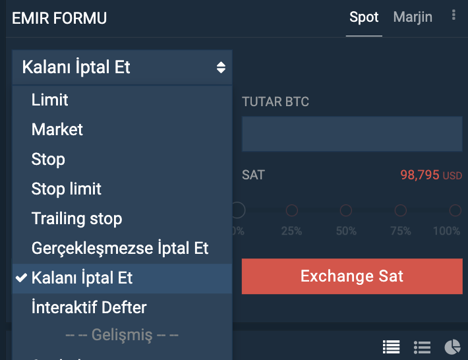Pick İnteraktif Defter in the order list

click(123, 307)
